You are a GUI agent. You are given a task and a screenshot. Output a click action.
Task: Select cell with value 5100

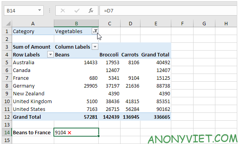click(x=76, y=101)
